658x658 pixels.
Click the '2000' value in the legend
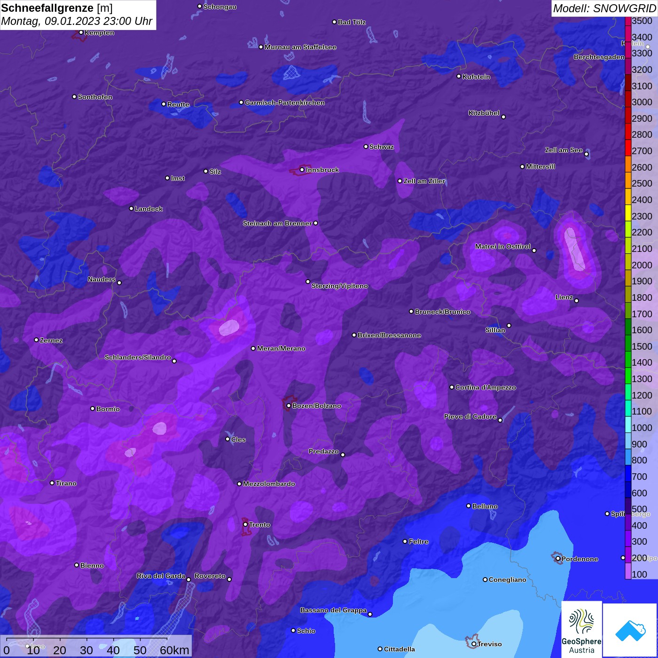tap(642, 265)
